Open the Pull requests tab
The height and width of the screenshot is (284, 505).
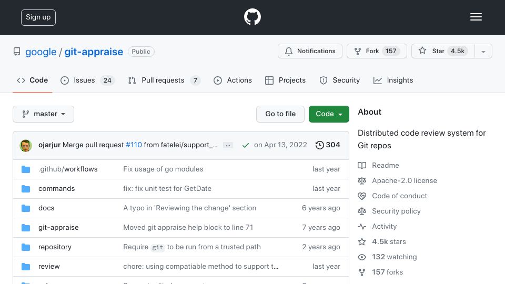pos(164,80)
